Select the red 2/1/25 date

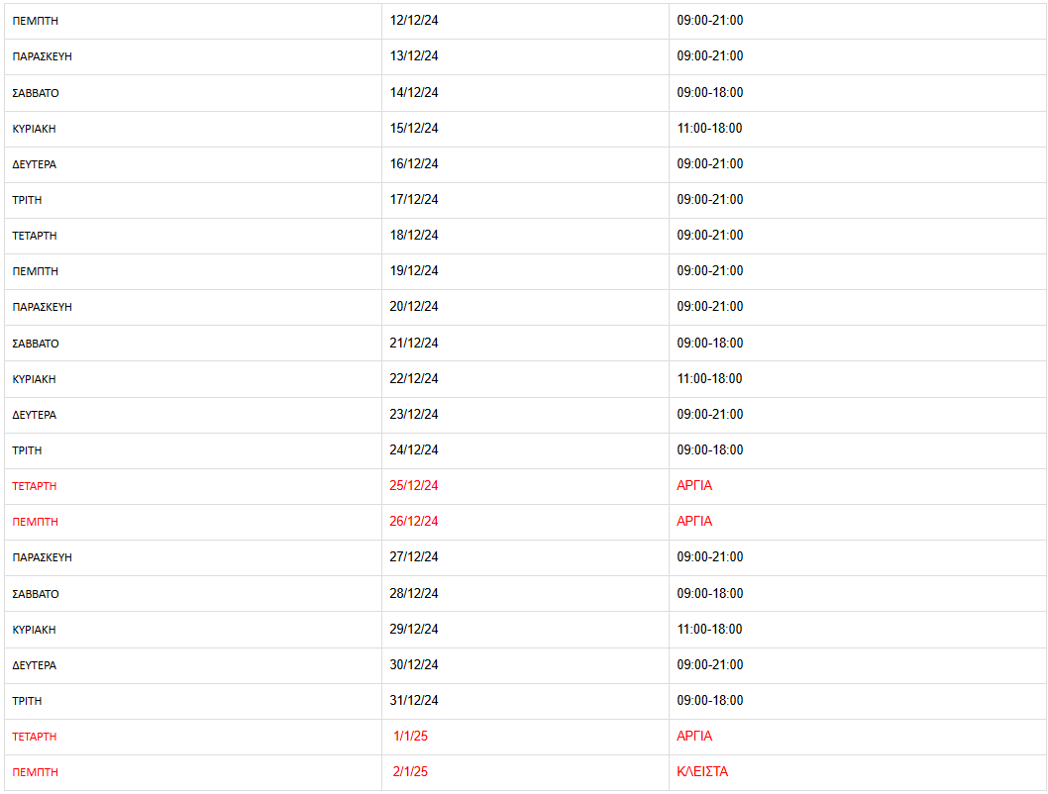410,772
